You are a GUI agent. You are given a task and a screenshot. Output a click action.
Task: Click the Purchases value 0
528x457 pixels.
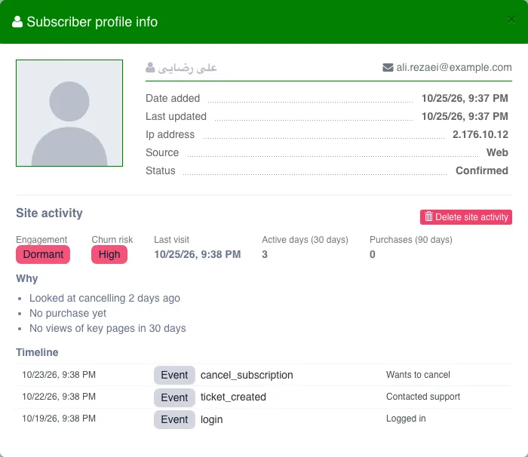click(373, 254)
